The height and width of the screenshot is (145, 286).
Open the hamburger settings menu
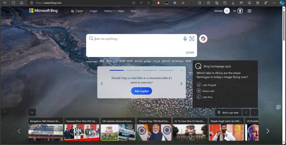coord(249,11)
